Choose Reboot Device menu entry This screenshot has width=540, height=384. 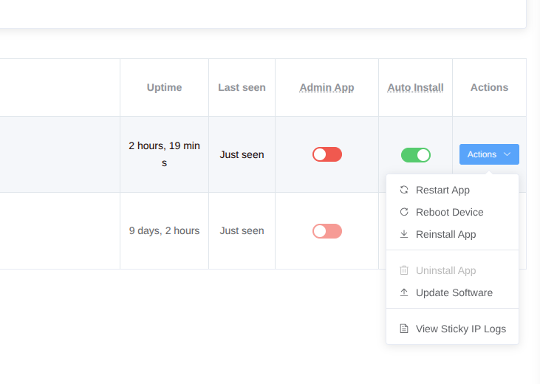point(449,212)
